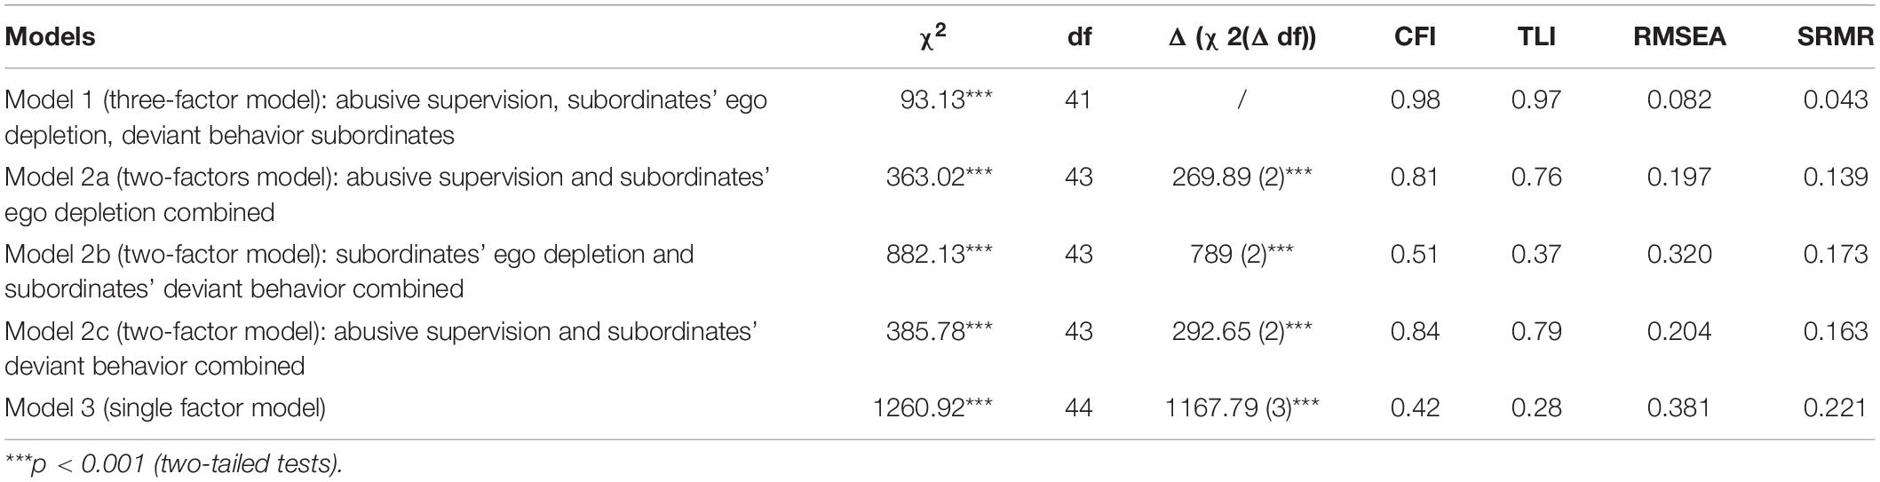1880x482 pixels.
Task: Click the RMSEA value 0.082
Action: pos(1678,99)
